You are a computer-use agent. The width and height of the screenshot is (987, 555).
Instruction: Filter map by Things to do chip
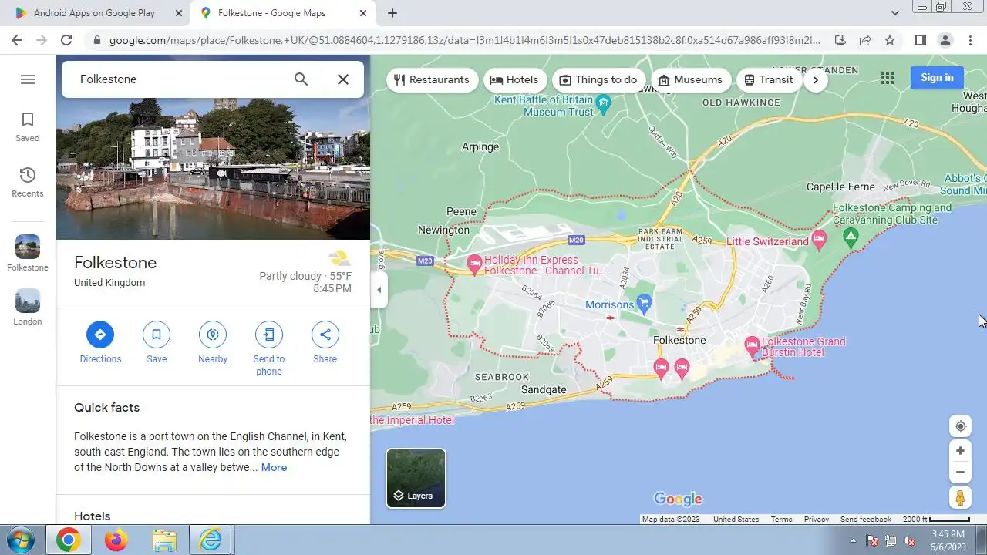pos(598,79)
